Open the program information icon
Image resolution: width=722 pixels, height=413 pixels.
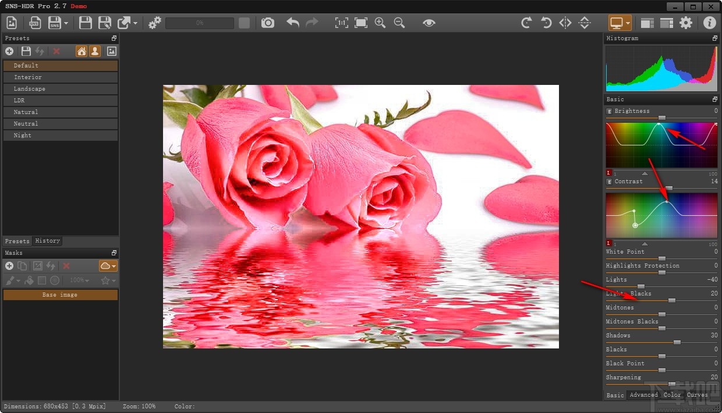[x=709, y=23]
